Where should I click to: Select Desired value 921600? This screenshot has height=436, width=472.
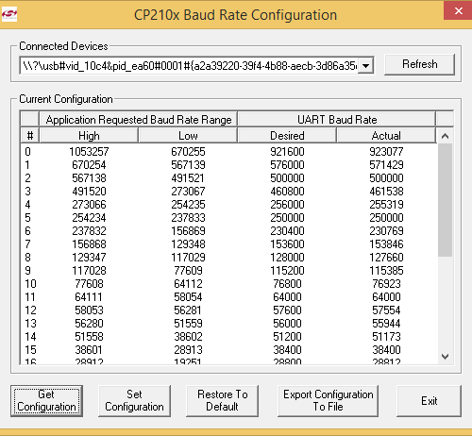click(x=287, y=152)
